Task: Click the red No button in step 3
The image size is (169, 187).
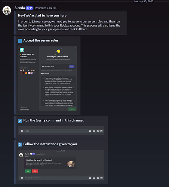Action: tap(35, 171)
